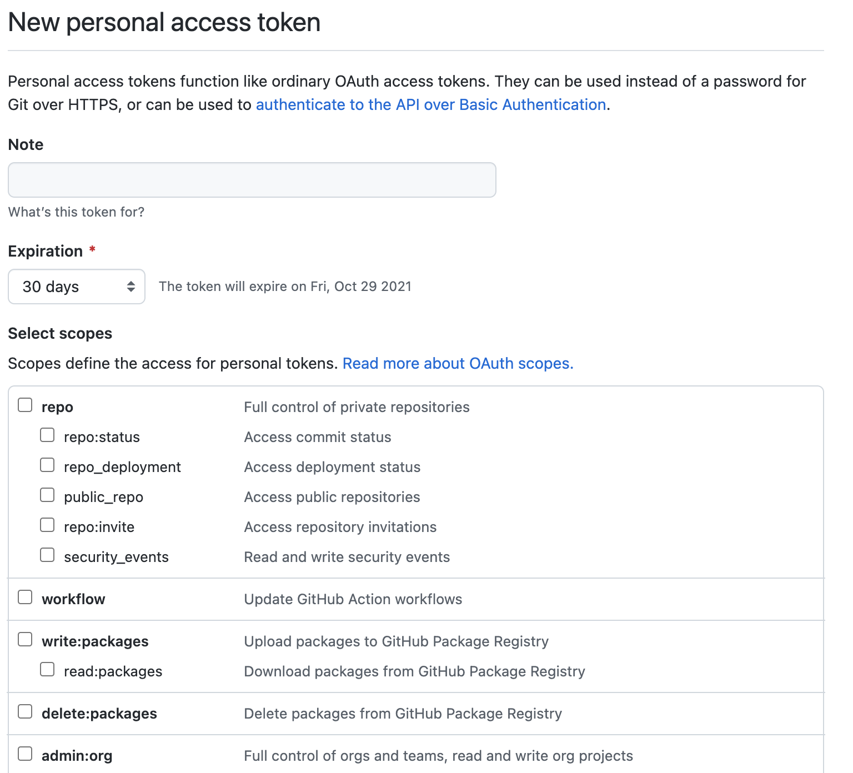Select the public_repo scope checkbox
The width and height of the screenshot is (853, 773).
pos(47,495)
